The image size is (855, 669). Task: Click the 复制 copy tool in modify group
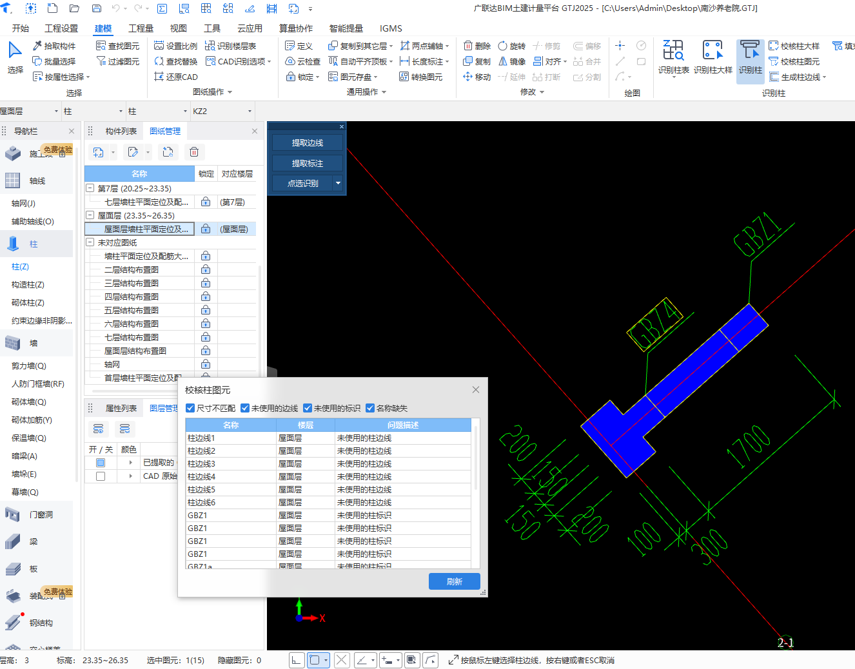click(477, 61)
